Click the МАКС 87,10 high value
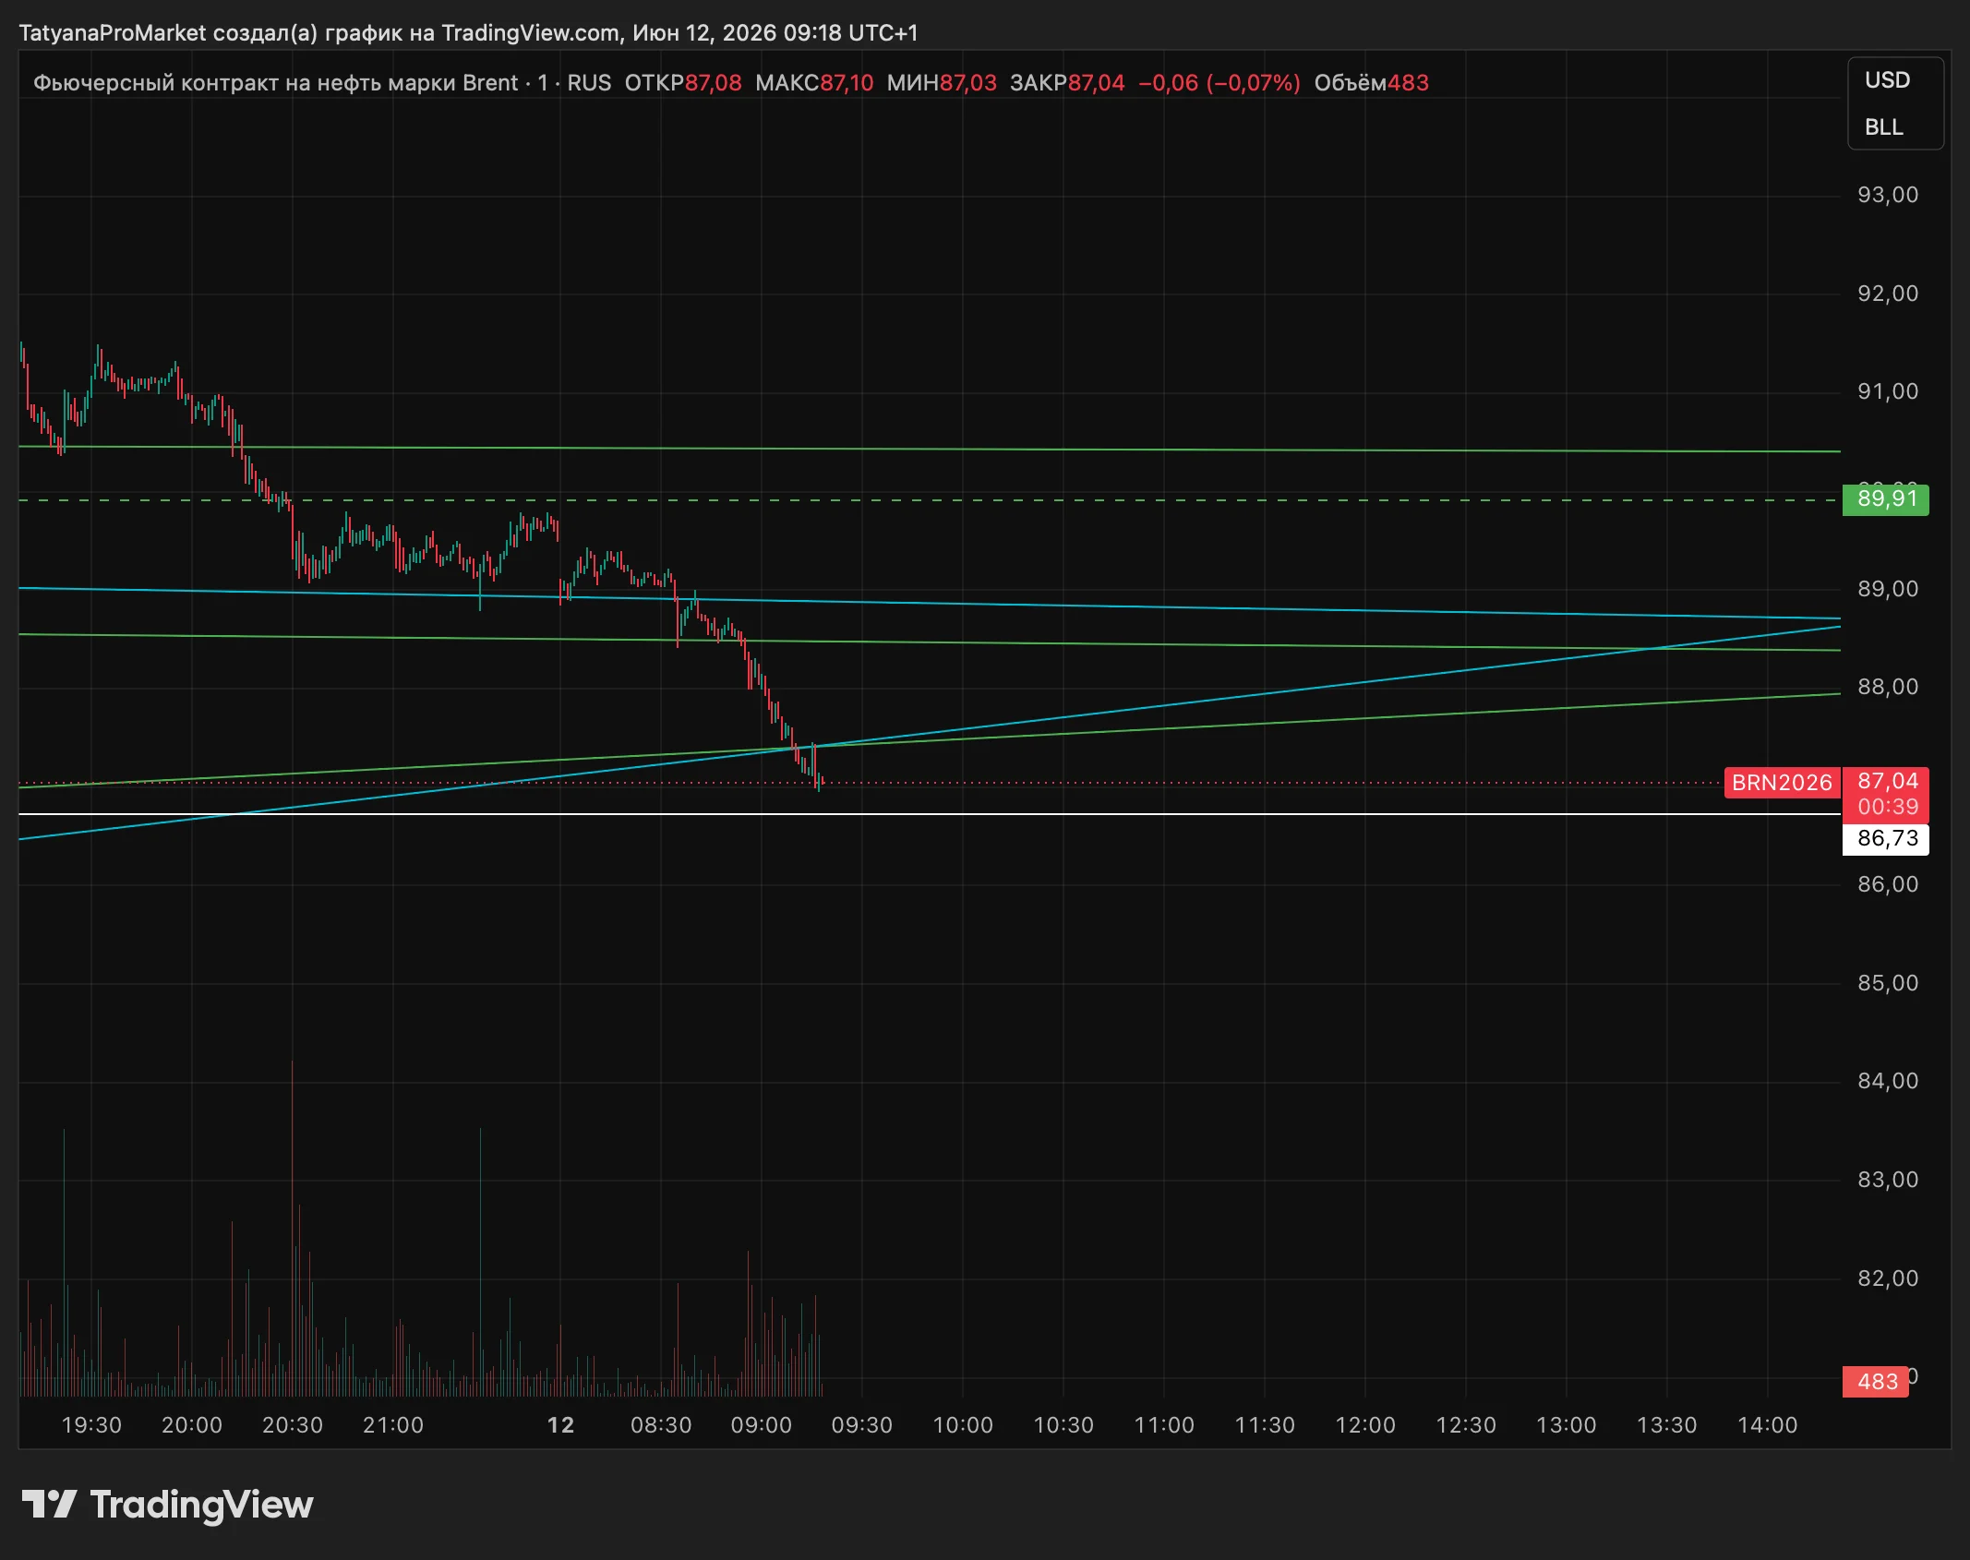The image size is (1970, 1560). click(814, 83)
